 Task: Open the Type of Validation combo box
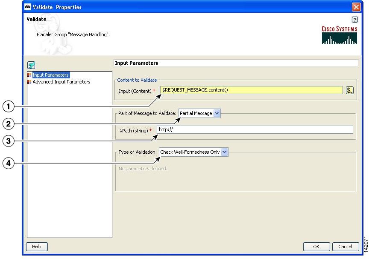[x=225, y=152]
